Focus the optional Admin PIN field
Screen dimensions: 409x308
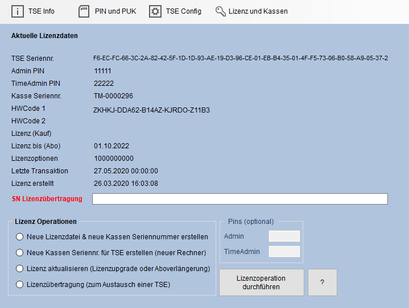tap(284, 236)
